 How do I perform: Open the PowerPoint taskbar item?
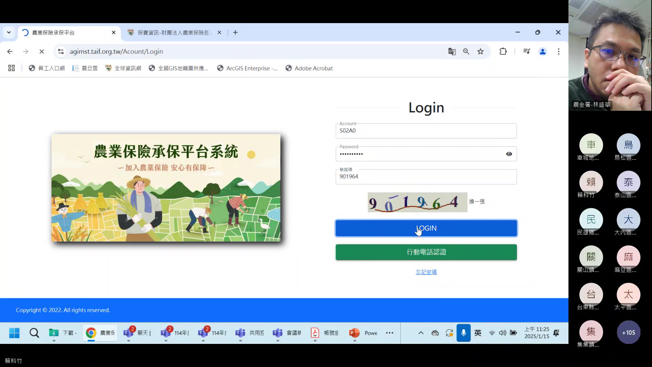coord(363,333)
